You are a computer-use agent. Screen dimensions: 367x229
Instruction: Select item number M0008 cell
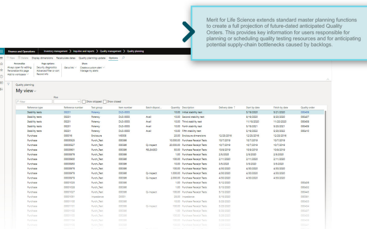pyautogui.click(x=123, y=136)
